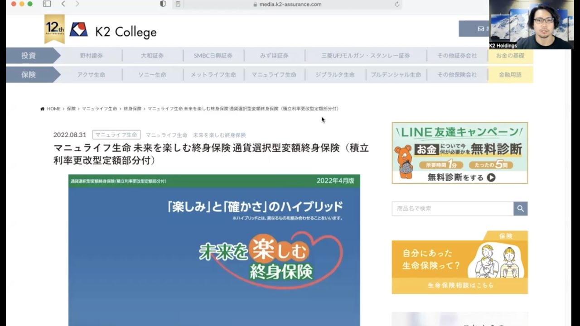Focus the 商品名で検索 search field

click(453, 209)
